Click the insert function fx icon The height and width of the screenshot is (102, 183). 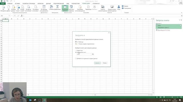coord(22,16)
